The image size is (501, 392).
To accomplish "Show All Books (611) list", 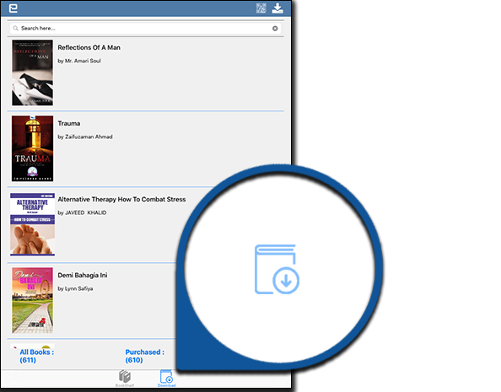I will point(37,356).
